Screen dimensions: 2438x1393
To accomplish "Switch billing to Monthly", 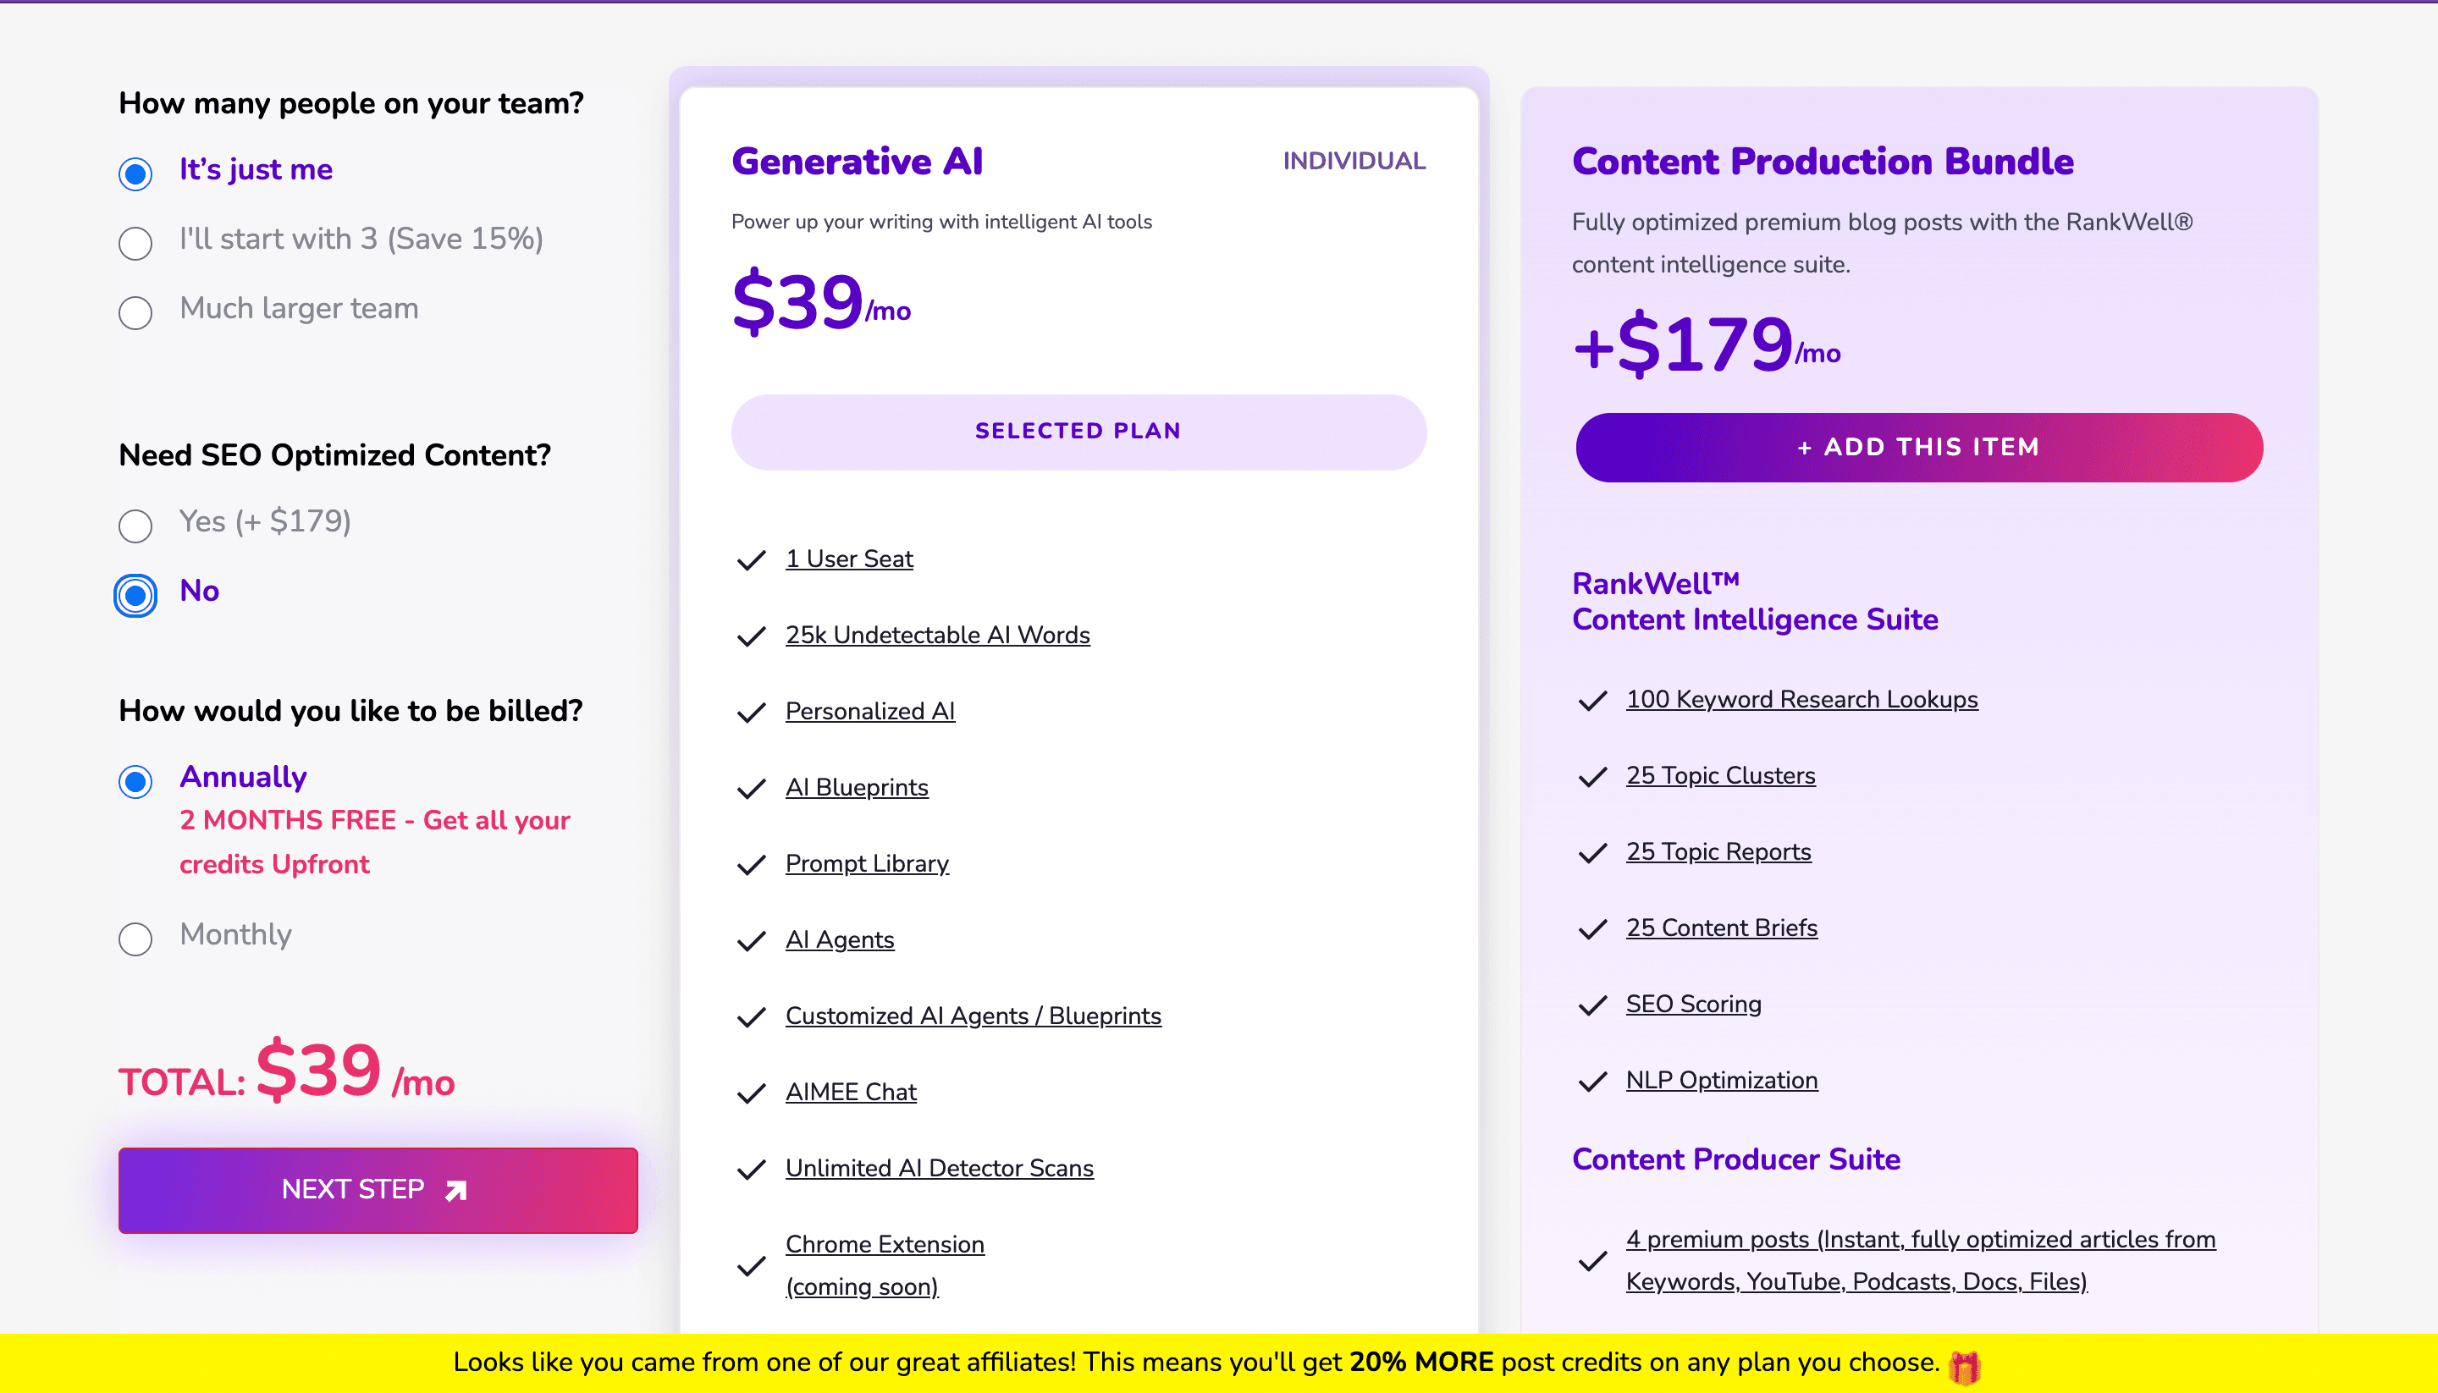I will pyautogui.click(x=136, y=939).
